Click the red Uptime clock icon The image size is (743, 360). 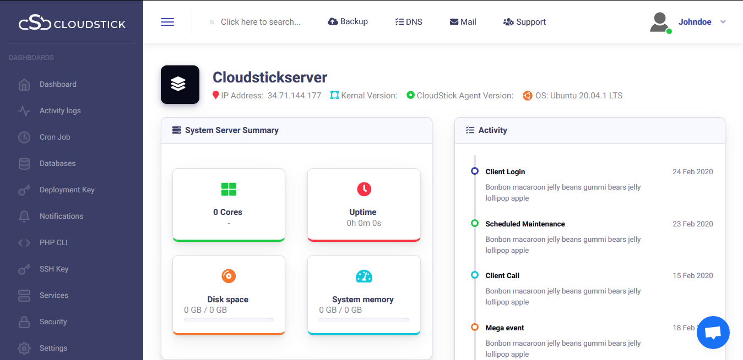coord(364,190)
